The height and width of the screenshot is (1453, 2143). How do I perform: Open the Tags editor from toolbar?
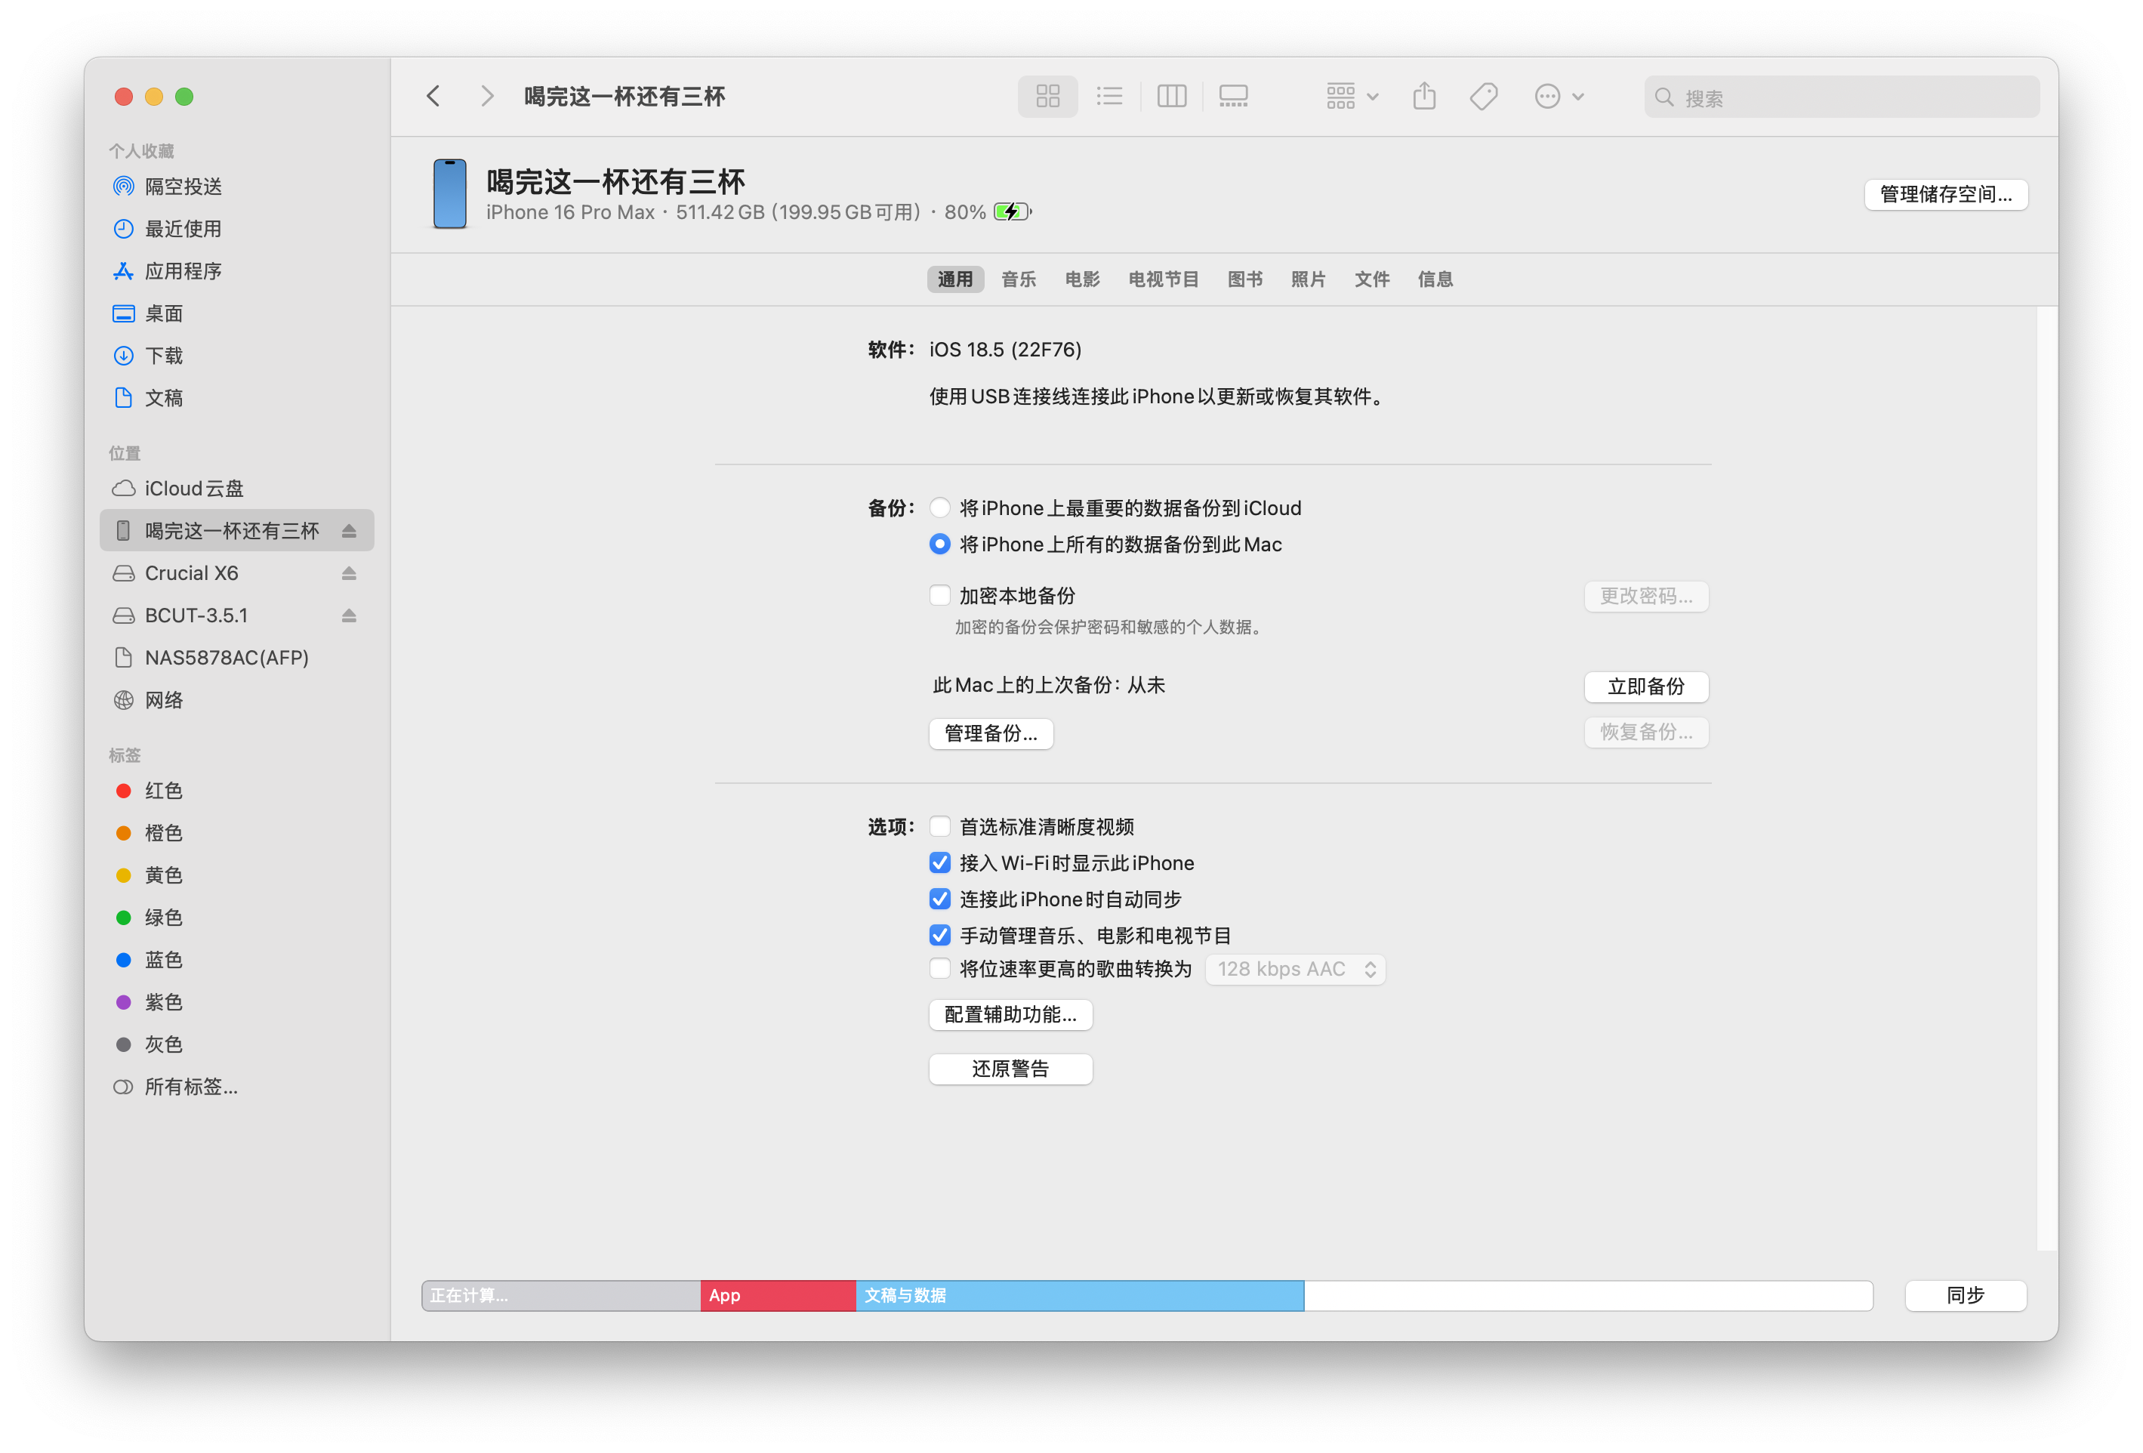[1483, 96]
